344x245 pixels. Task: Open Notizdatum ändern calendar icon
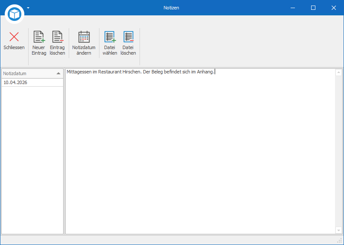click(x=84, y=37)
